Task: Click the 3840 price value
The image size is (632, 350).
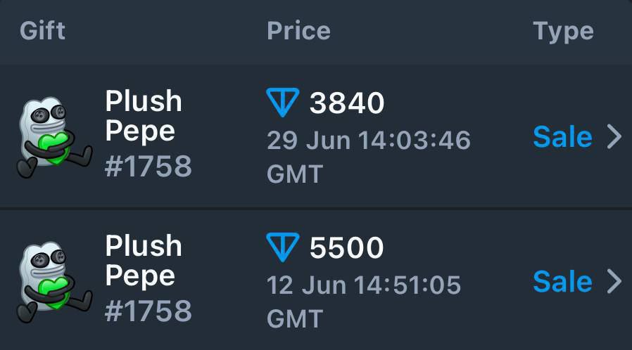Action: (x=347, y=103)
